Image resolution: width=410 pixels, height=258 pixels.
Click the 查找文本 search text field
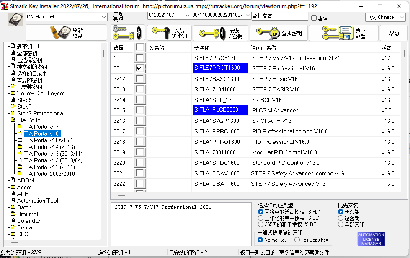pos(280,16)
